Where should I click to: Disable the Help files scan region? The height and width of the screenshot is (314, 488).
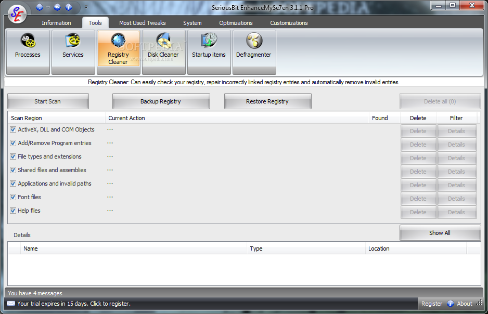click(13, 211)
